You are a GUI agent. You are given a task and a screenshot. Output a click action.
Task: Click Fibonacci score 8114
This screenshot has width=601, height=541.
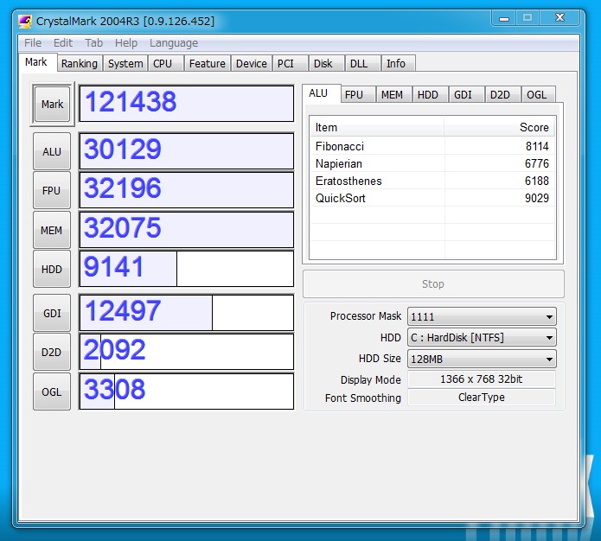537,146
